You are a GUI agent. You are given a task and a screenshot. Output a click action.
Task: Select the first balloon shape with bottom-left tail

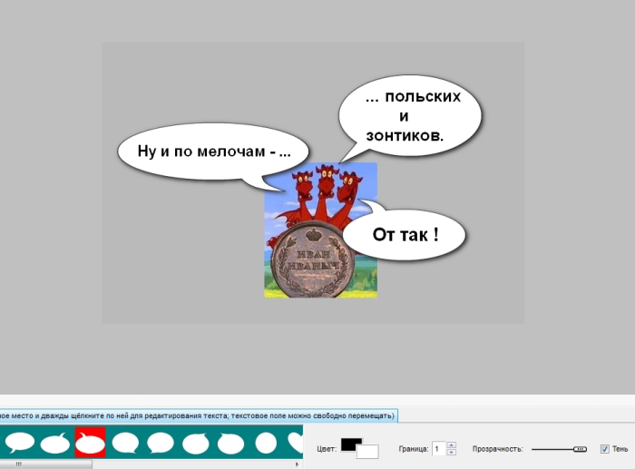tap(19, 442)
